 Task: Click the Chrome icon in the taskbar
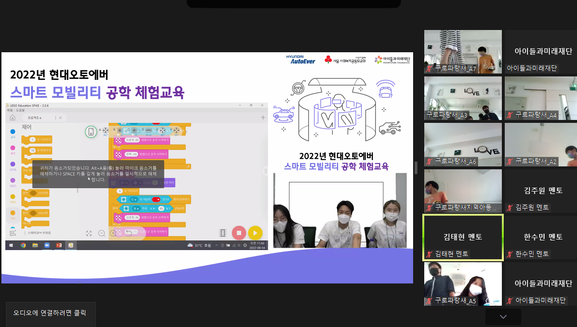click(x=23, y=245)
